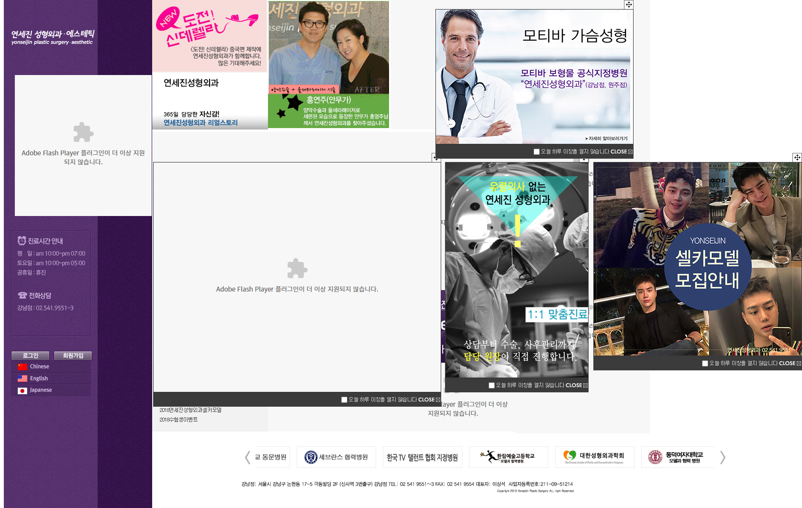Click the Flash puzzle icon in large popup

pyautogui.click(x=297, y=268)
